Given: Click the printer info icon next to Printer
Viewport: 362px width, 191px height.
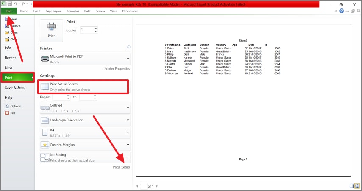Looking at the screenshot, I should (x=129, y=47).
